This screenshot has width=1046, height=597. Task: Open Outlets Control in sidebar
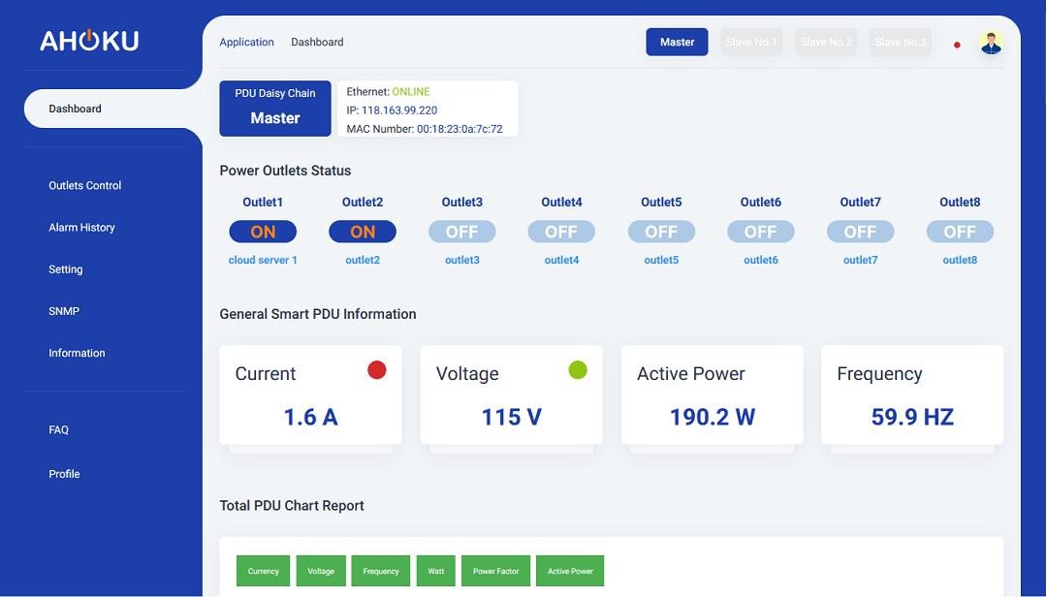85,185
